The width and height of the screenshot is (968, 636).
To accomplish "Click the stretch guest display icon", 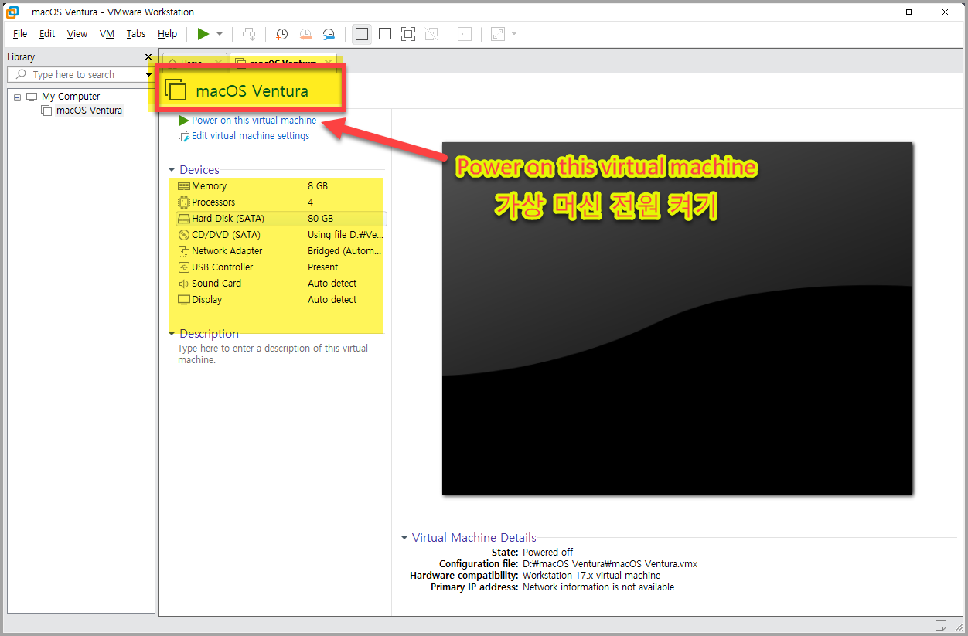I will (498, 34).
